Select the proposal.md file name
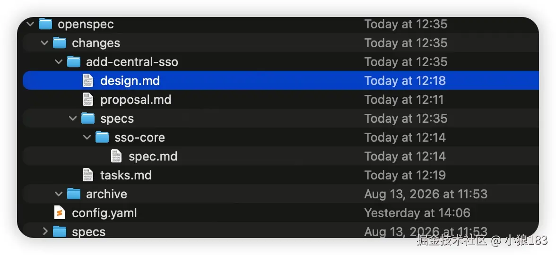Screen dimensions: 556x255 pyautogui.click(x=136, y=100)
